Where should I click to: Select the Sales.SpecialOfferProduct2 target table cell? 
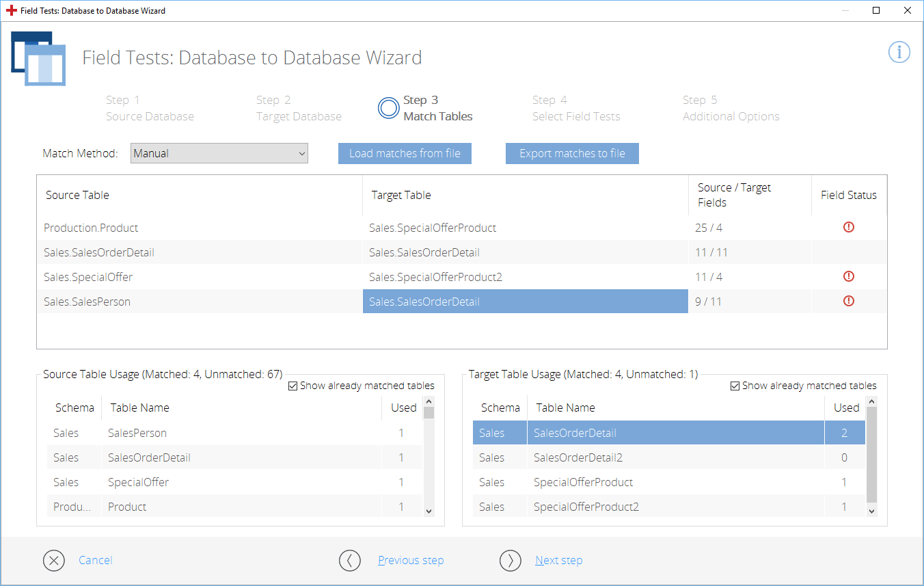[435, 277]
